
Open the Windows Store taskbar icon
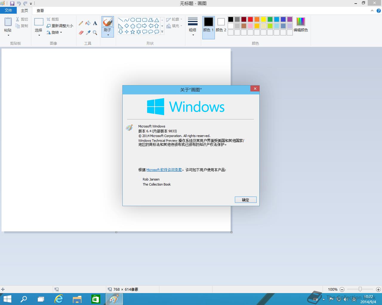click(x=95, y=299)
